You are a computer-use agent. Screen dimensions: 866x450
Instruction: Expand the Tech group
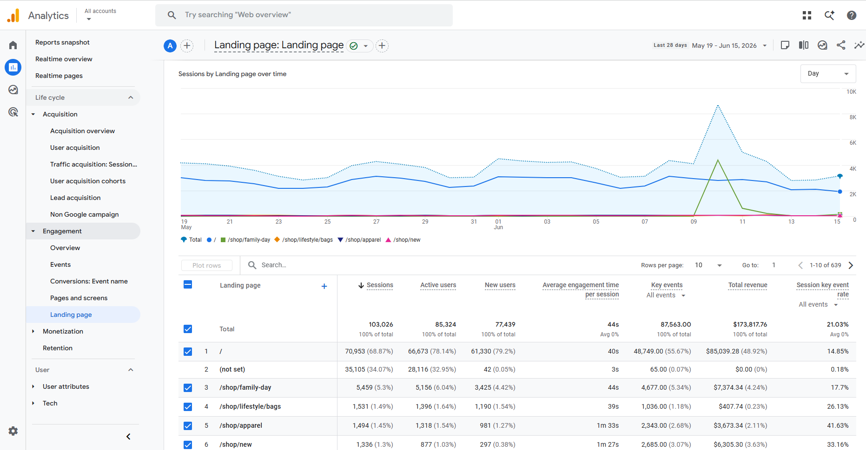coord(33,403)
